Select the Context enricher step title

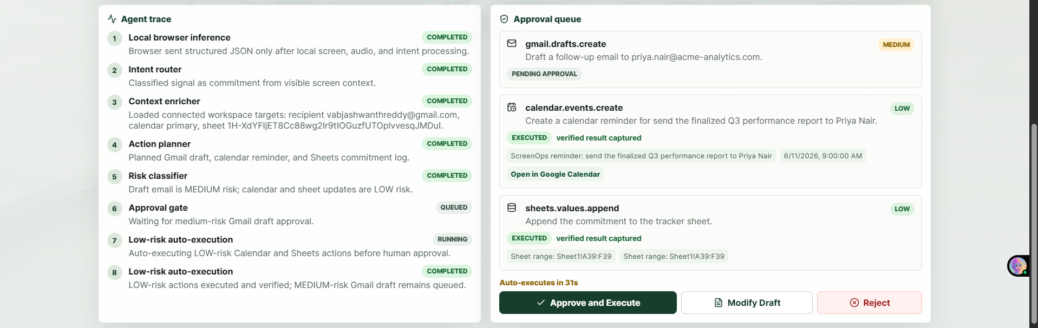164,101
